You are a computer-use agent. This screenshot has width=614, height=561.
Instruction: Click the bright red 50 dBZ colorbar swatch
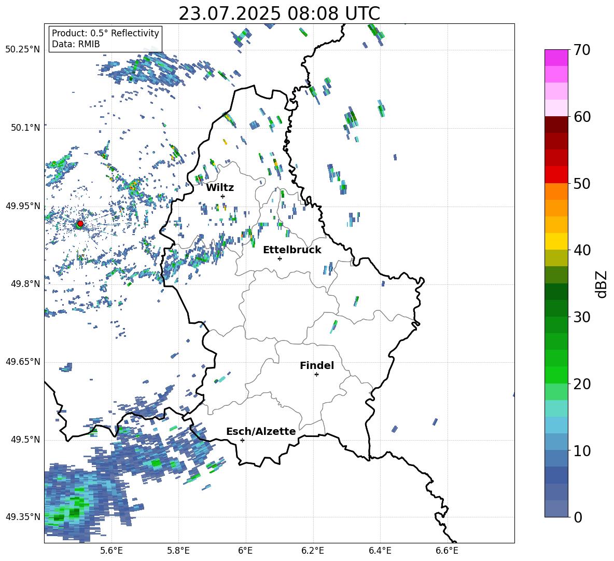pos(556,175)
